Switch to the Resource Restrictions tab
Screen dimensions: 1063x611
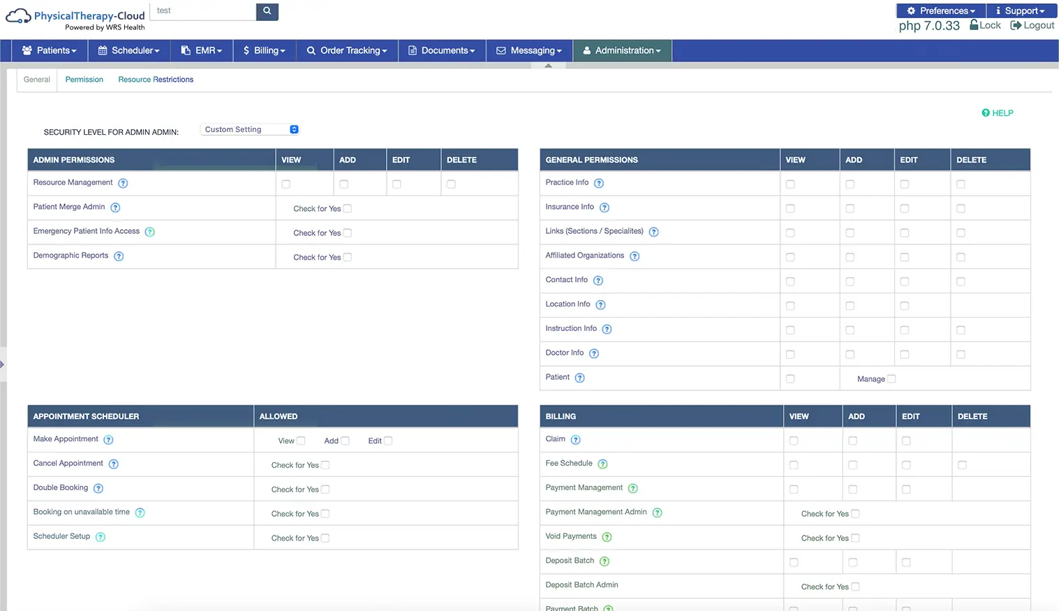click(x=155, y=79)
